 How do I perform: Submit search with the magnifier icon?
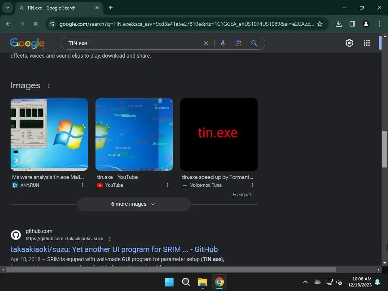254,43
